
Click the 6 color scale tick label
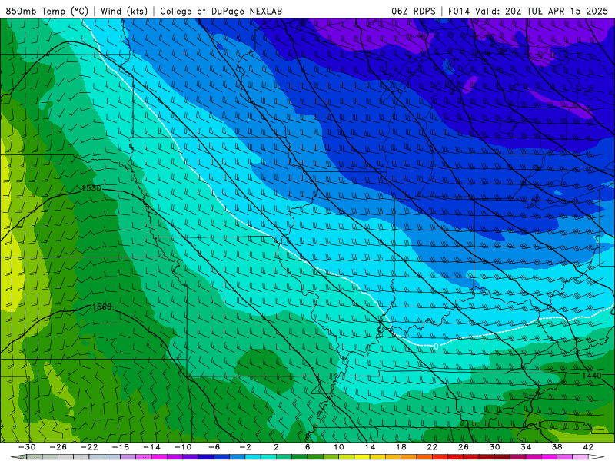point(307,447)
